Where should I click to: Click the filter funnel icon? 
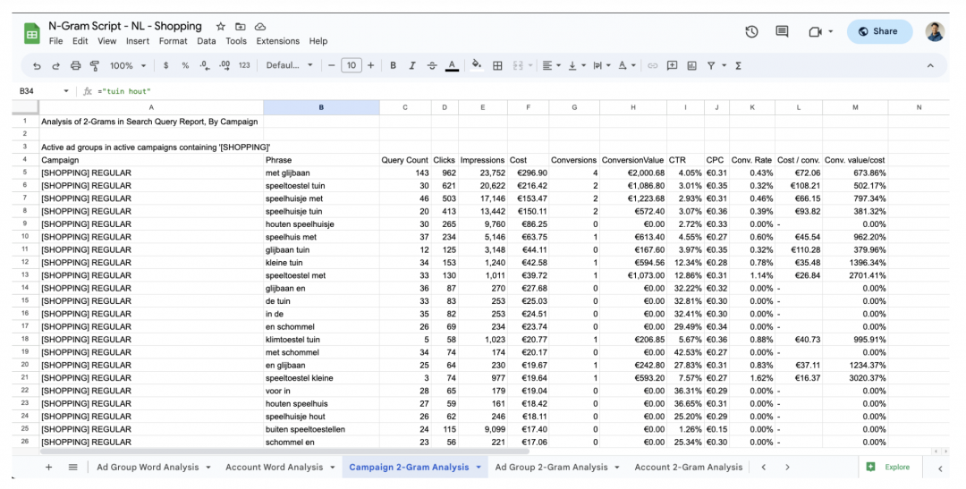(711, 66)
